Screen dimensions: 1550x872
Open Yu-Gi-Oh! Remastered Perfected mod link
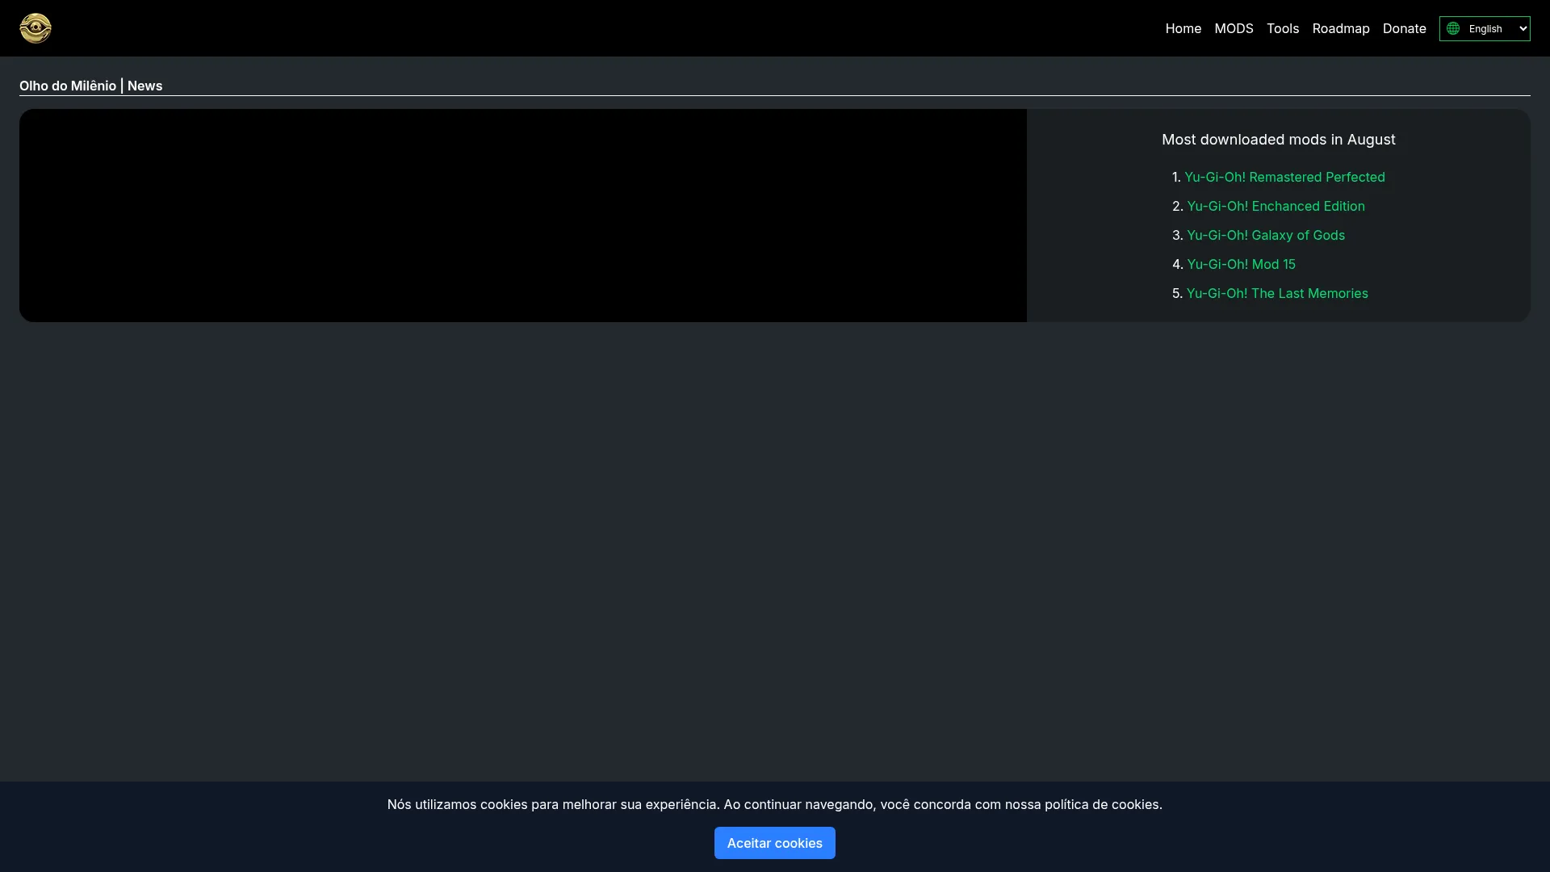[x=1284, y=177]
